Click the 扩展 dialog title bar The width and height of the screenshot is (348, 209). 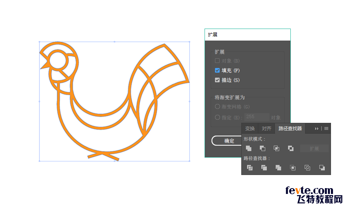click(247, 35)
